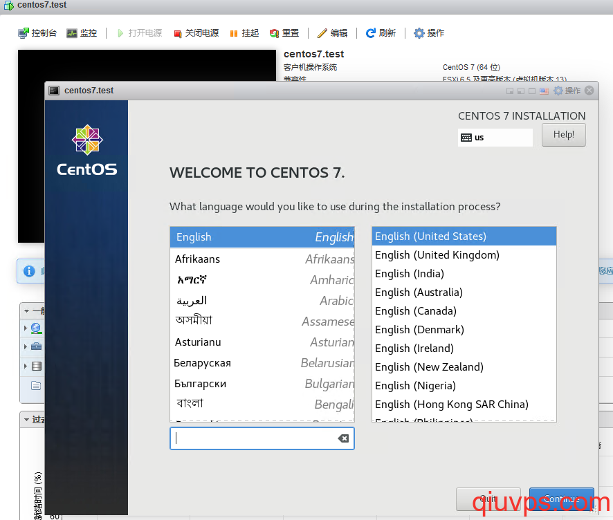Open the 控制台 console toolbar item

click(x=37, y=33)
